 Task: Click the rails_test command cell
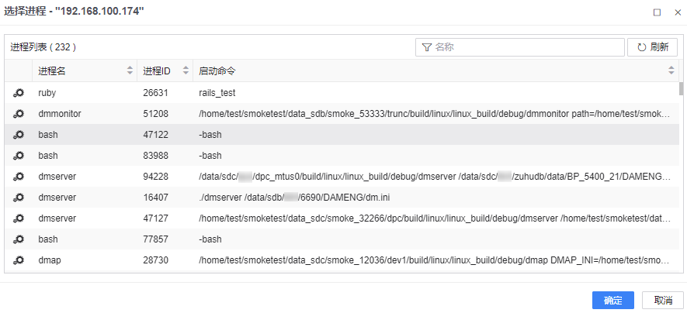(217, 93)
